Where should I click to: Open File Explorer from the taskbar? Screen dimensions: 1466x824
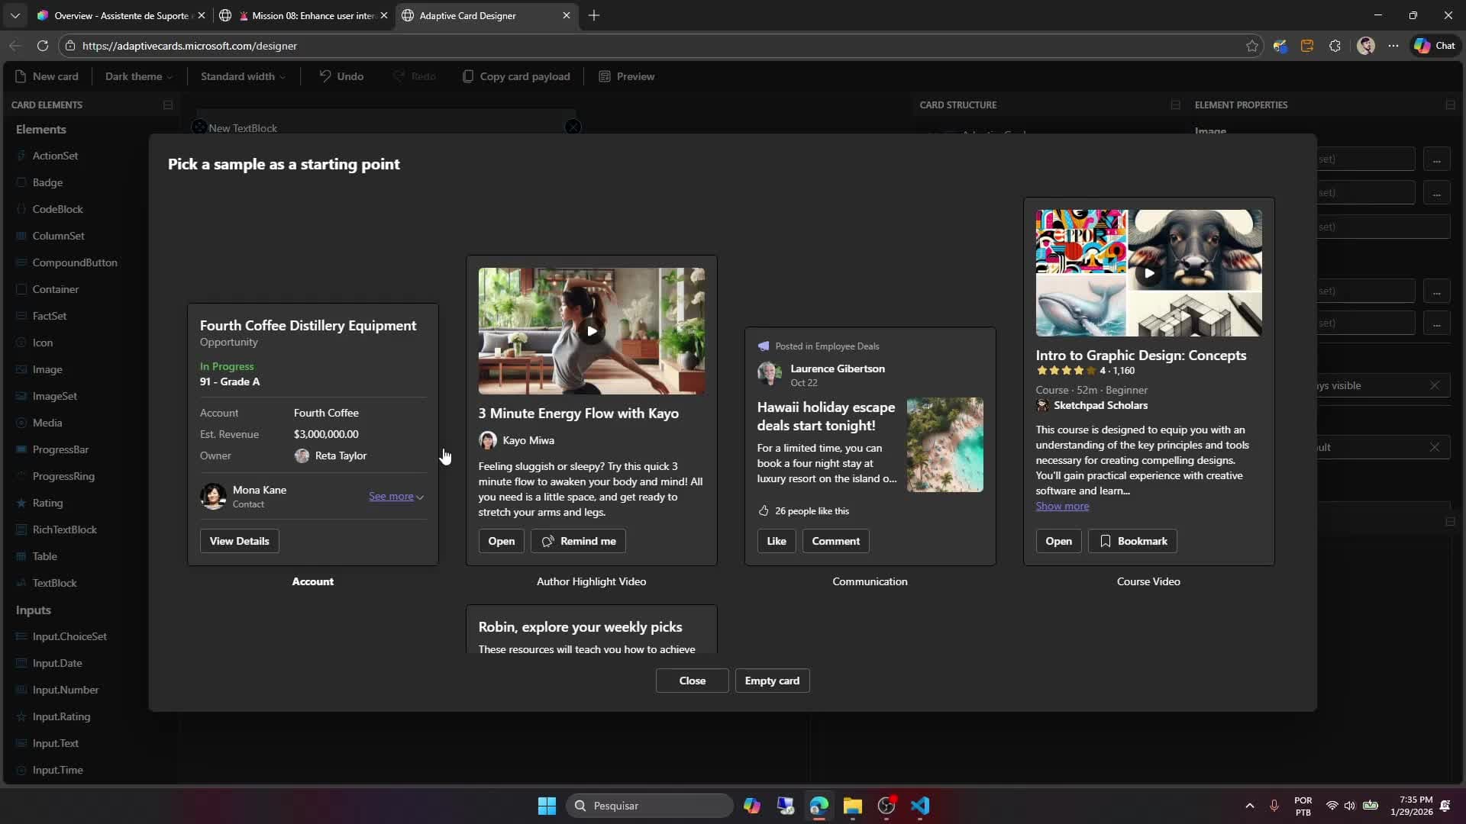tap(852, 806)
